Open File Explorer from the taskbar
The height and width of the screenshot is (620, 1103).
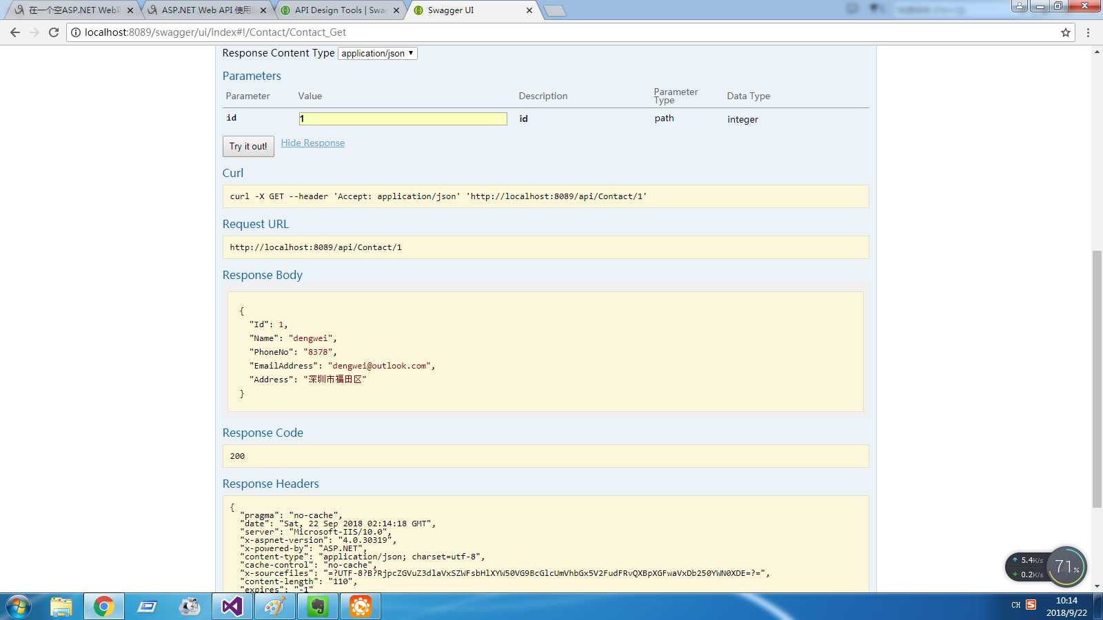tap(61, 607)
